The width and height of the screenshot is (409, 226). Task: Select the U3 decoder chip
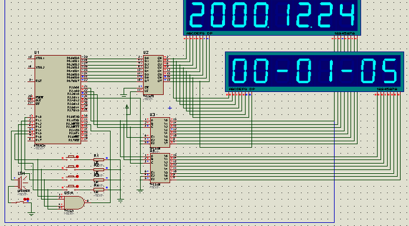[160, 132]
